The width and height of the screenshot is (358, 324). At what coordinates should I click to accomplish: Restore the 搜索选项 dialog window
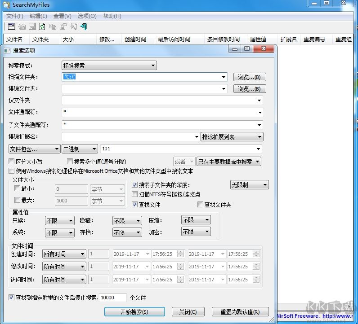(x=247, y=48)
